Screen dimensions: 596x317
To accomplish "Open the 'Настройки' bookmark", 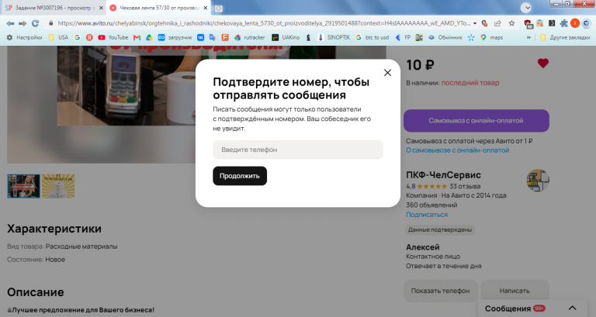I will 24,37.
